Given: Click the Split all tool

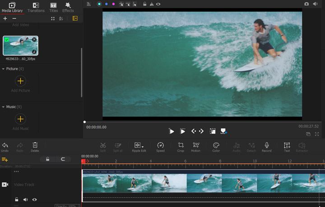Looking at the screenshot, I should [118, 147].
